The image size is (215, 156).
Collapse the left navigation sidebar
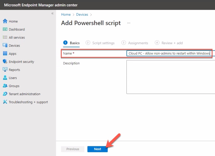52,13
